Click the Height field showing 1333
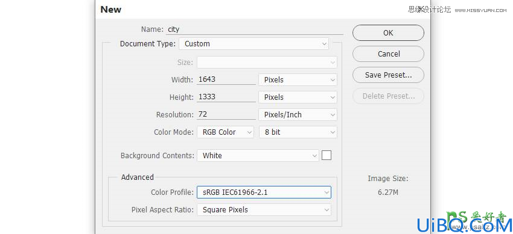 pyautogui.click(x=226, y=97)
